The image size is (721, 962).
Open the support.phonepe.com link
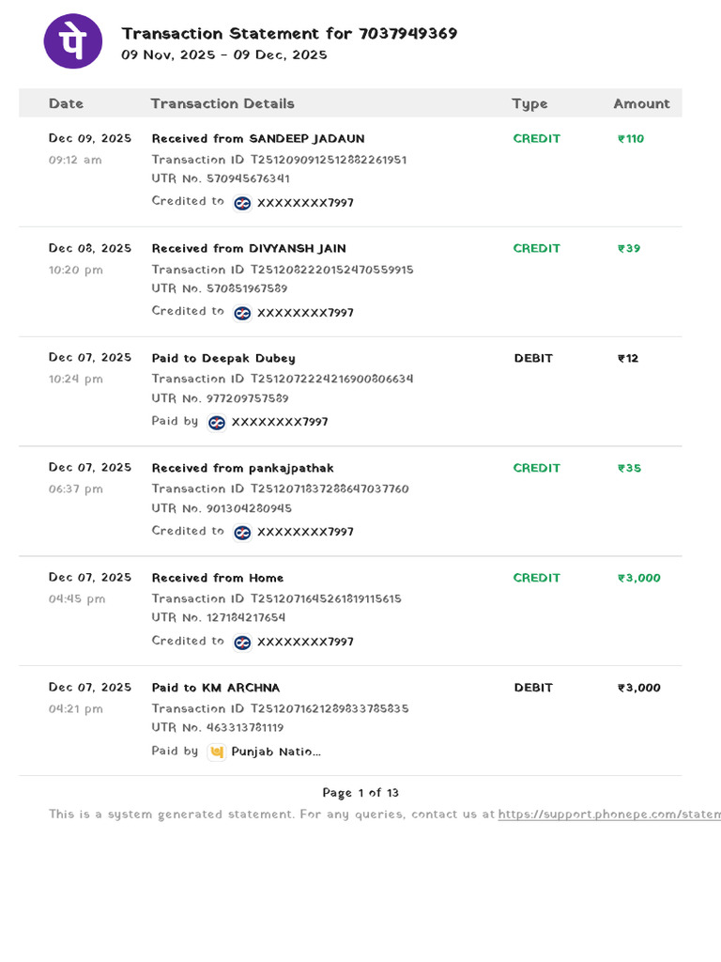(x=609, y=815)
